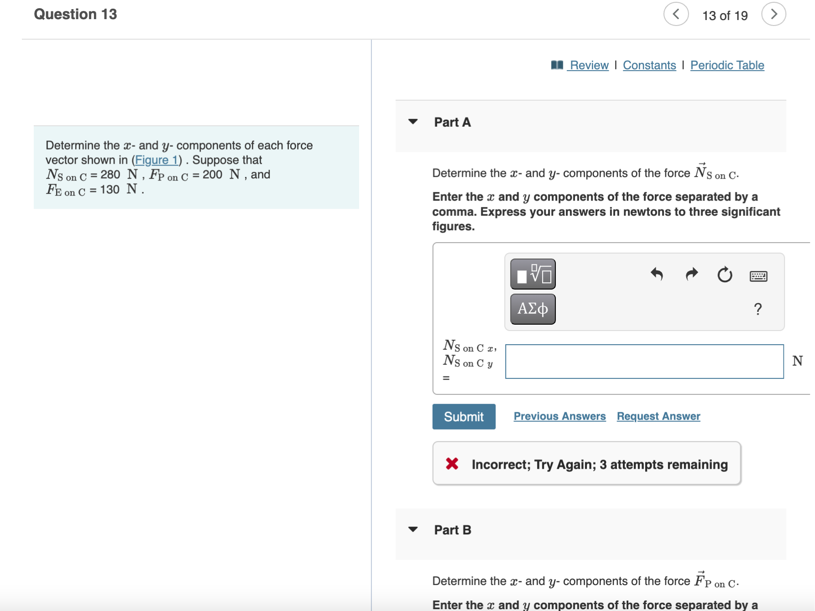Viewport: 815px width, 611px height.
Task: Click Request Answer
Action: click(x=658, y=416)
